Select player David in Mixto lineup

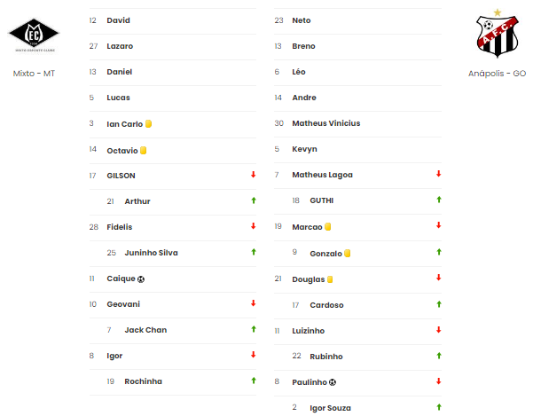[x=118, y=20]
